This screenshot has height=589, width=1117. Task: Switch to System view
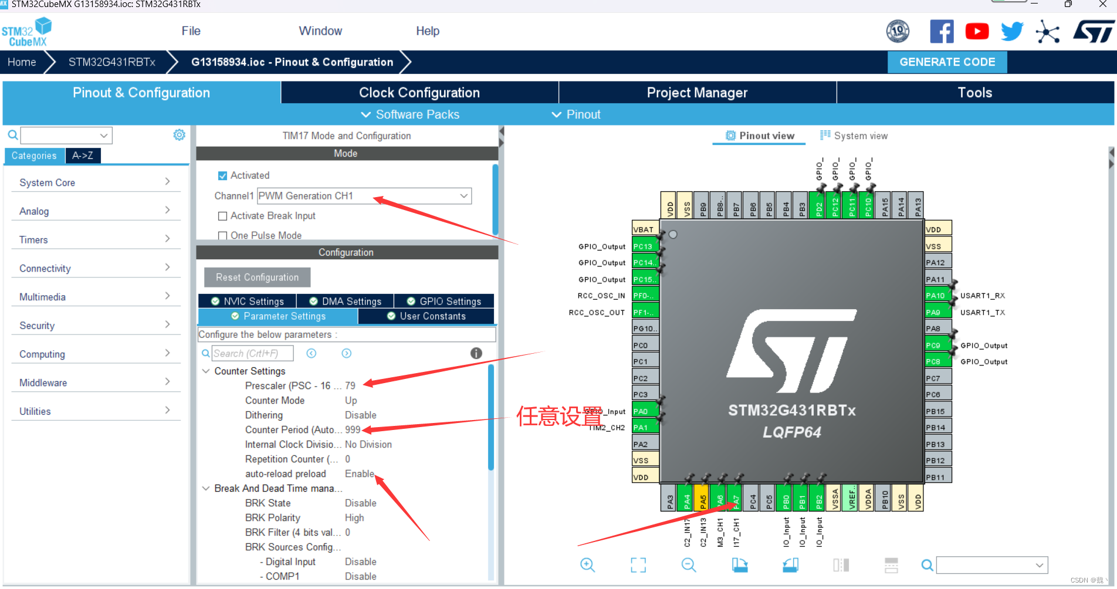click(854, 136)
